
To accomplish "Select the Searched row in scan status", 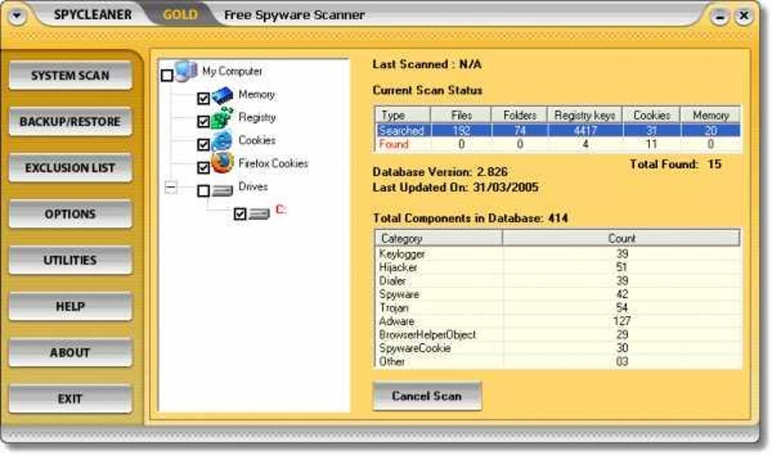I will pyautogui.click(x=558, y=130).
